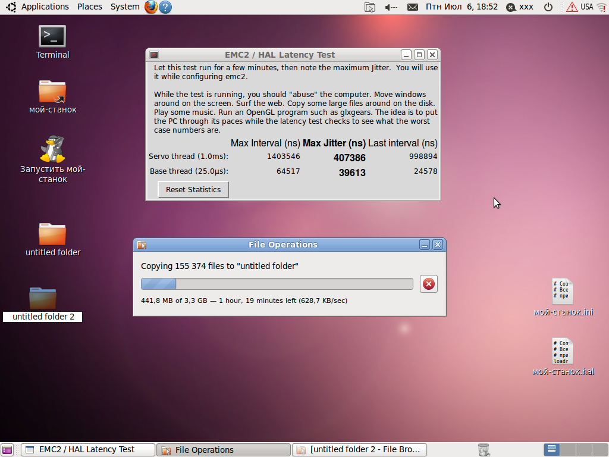Minimize the File Operations window
The width and height of the screenshot is (609, 457).
pos(425,245)
